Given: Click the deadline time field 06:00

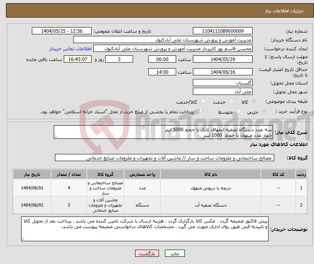Looking at the screenshot, I should tap(162, 59).
